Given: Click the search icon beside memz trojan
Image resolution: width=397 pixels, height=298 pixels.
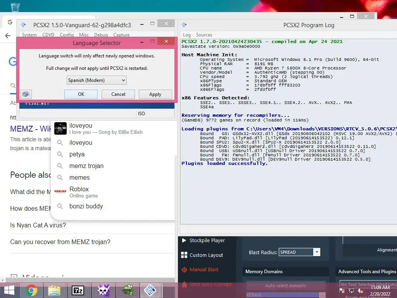Looking at the screenshot, I should [x=60, y=166].
